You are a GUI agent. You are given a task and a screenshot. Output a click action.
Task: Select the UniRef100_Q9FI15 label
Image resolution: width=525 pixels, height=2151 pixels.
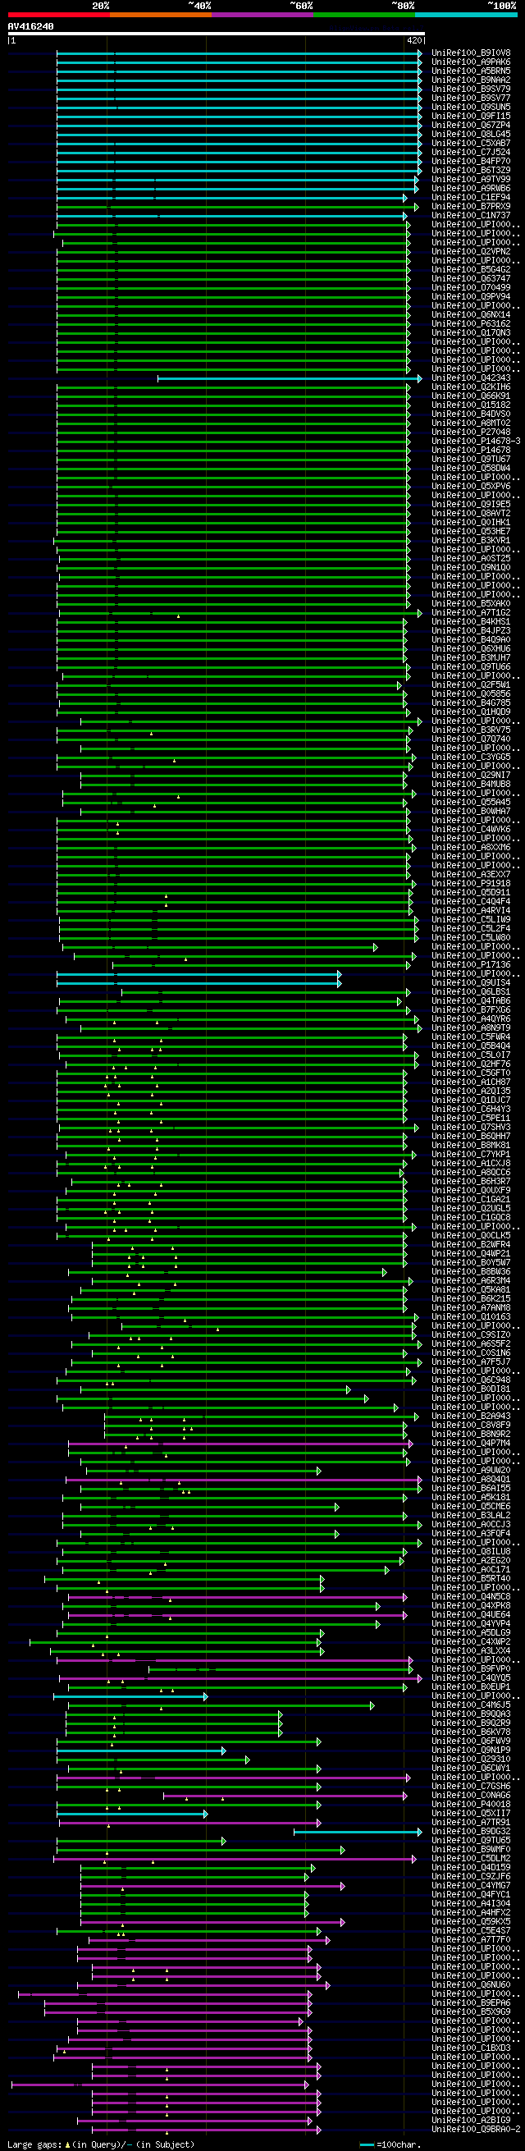click(x=471, y=117)
